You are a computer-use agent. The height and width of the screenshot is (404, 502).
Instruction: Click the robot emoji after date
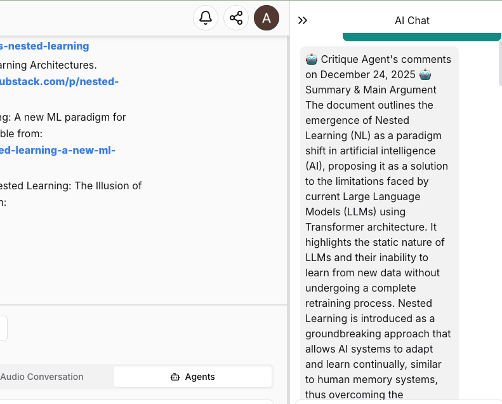point(425,75)
